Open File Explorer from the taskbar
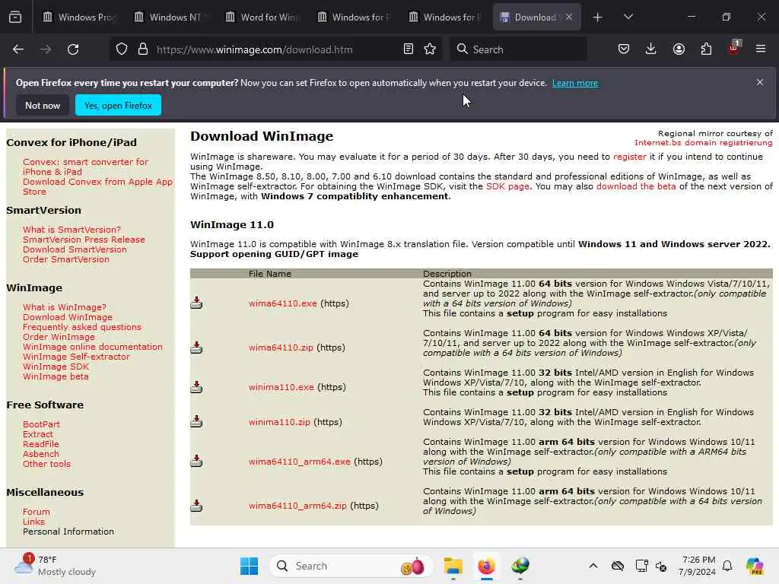The height and width of the screenshot is (584, 779). click(x=453, y=566)
